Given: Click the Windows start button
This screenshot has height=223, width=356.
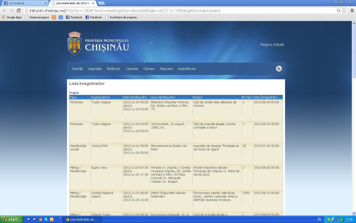Looking at the screenshot, I should pos(11,219).
